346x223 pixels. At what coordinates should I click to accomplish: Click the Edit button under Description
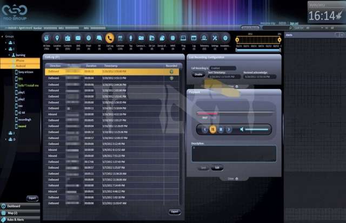click(217, 168)
